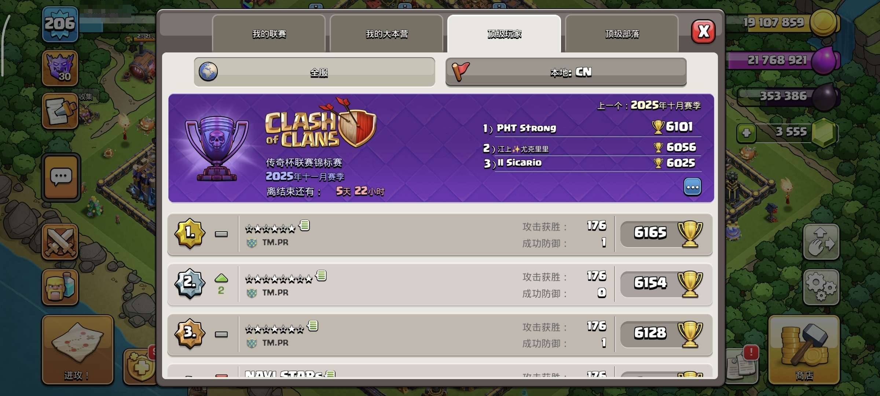Open the notes and pencil news icon
This screenshot has height=396, width=880.
tap(60, 111)
